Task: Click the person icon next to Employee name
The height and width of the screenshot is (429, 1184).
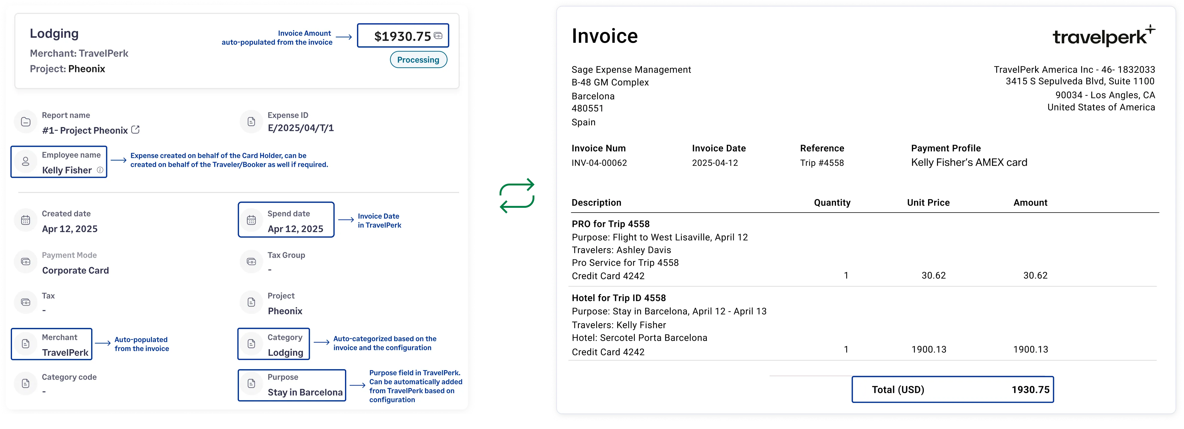Action: 26,161
